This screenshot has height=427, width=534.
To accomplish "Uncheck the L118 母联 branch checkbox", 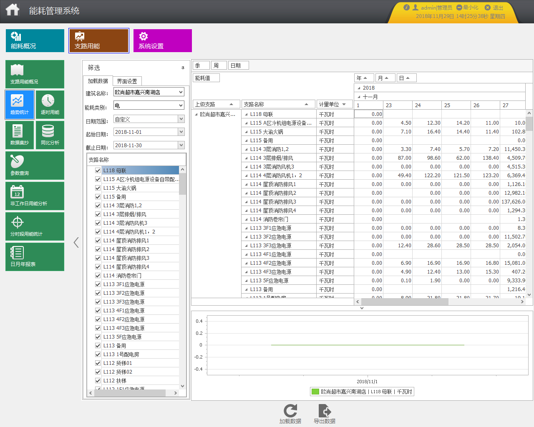I will tap(98, 171).
